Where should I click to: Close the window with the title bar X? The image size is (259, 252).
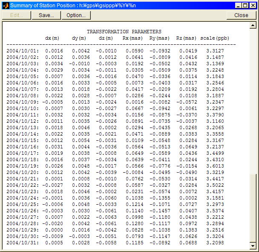(x=253, y=5)
